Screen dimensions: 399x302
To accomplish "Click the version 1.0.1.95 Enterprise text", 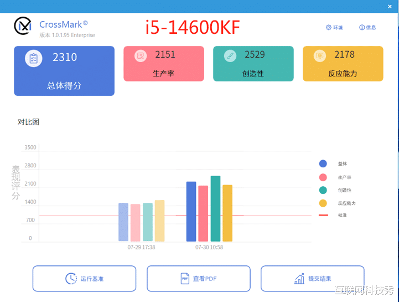I will point(67,35).
